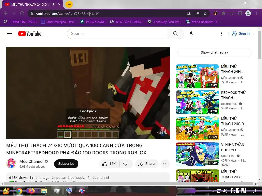The height and width of the screenshot is (196, 262).
Task: Open notifications in taskbar
Action: [254, 191]
